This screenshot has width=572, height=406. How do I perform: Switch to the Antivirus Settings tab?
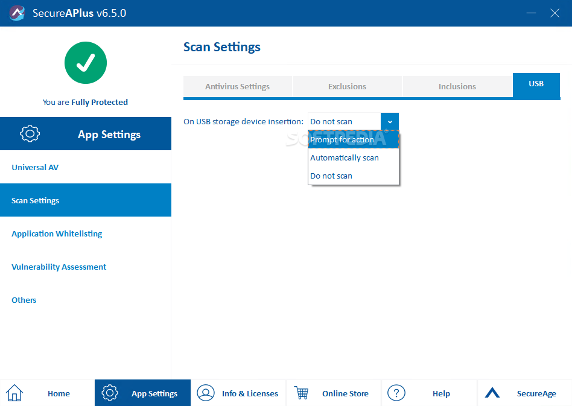pos(238,86)
